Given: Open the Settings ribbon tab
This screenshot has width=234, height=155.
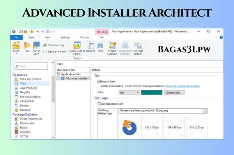Looking at the screenshot, I should click(65, 37).
